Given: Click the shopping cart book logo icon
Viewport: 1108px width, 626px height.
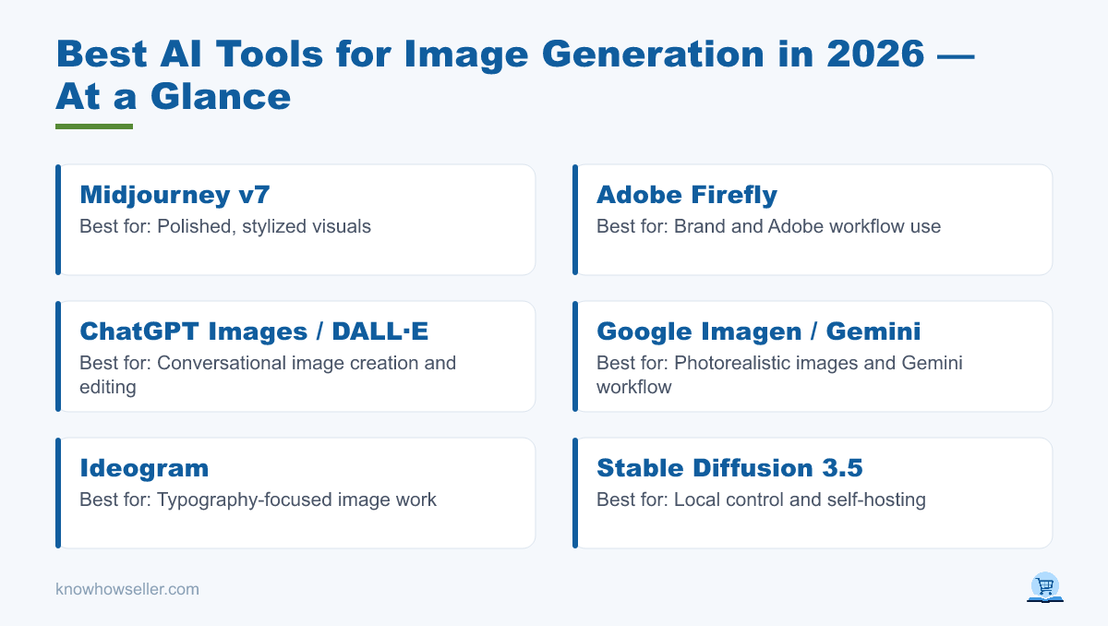Looking at the screenshot, I should 1045,587.
